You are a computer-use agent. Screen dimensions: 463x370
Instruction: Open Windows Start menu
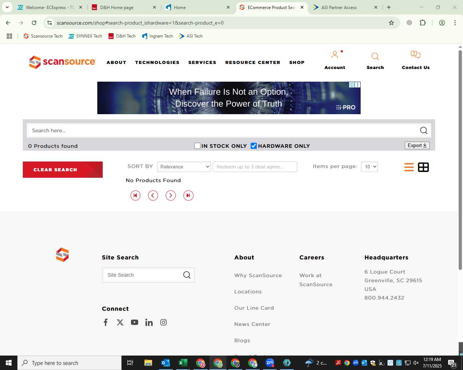point(9,363)
